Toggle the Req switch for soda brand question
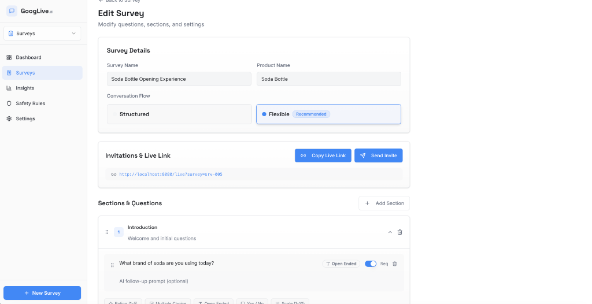 tap(371, 264)
